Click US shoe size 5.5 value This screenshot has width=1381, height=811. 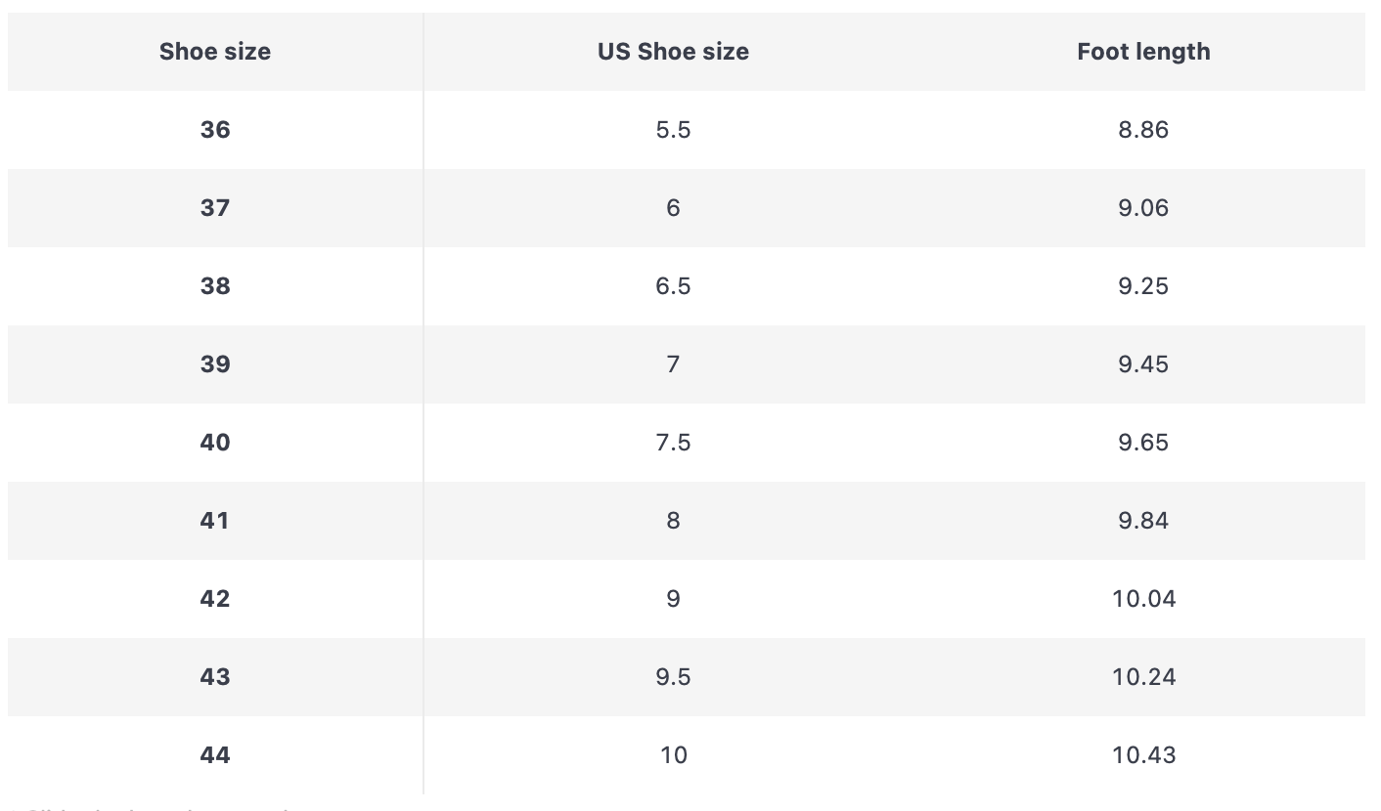[x=673, y=130]
